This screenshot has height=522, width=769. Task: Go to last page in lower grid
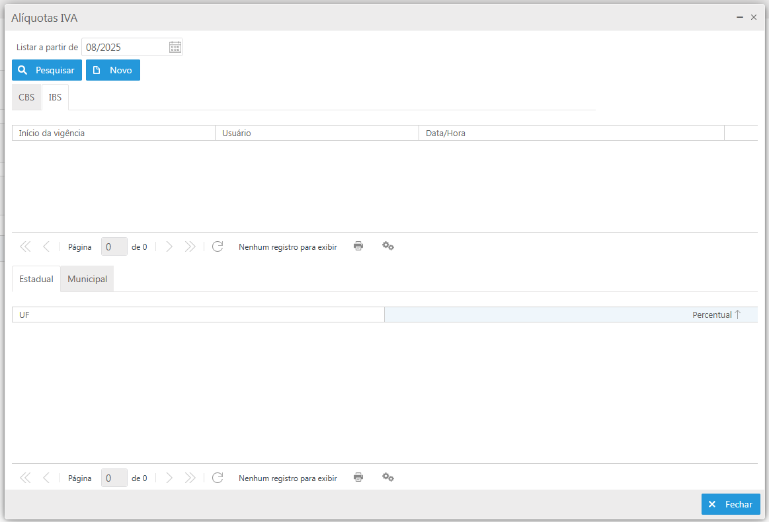coord(190,478)
